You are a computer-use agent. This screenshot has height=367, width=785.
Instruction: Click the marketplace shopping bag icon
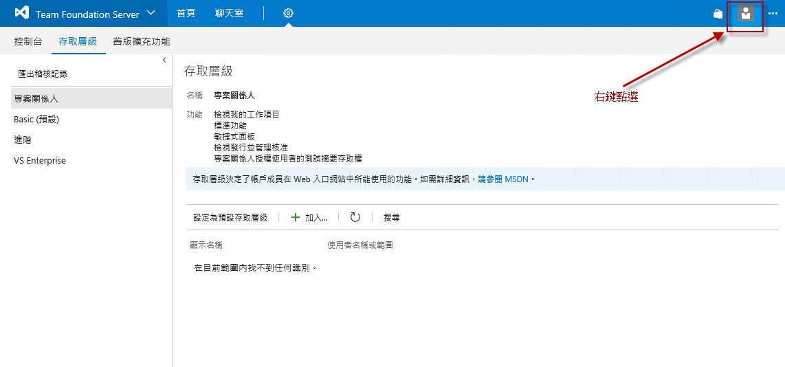(x=718, y=14)
